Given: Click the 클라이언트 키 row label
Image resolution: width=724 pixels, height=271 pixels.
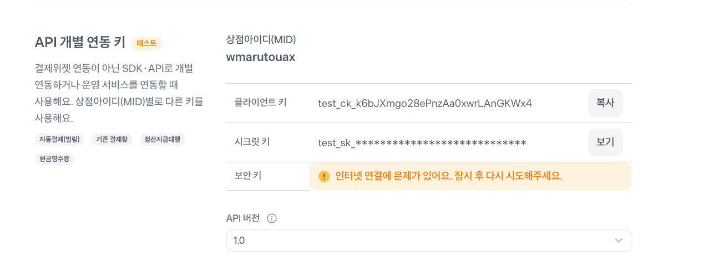Looking at the screenshot, I should click(x=261, y=103).
